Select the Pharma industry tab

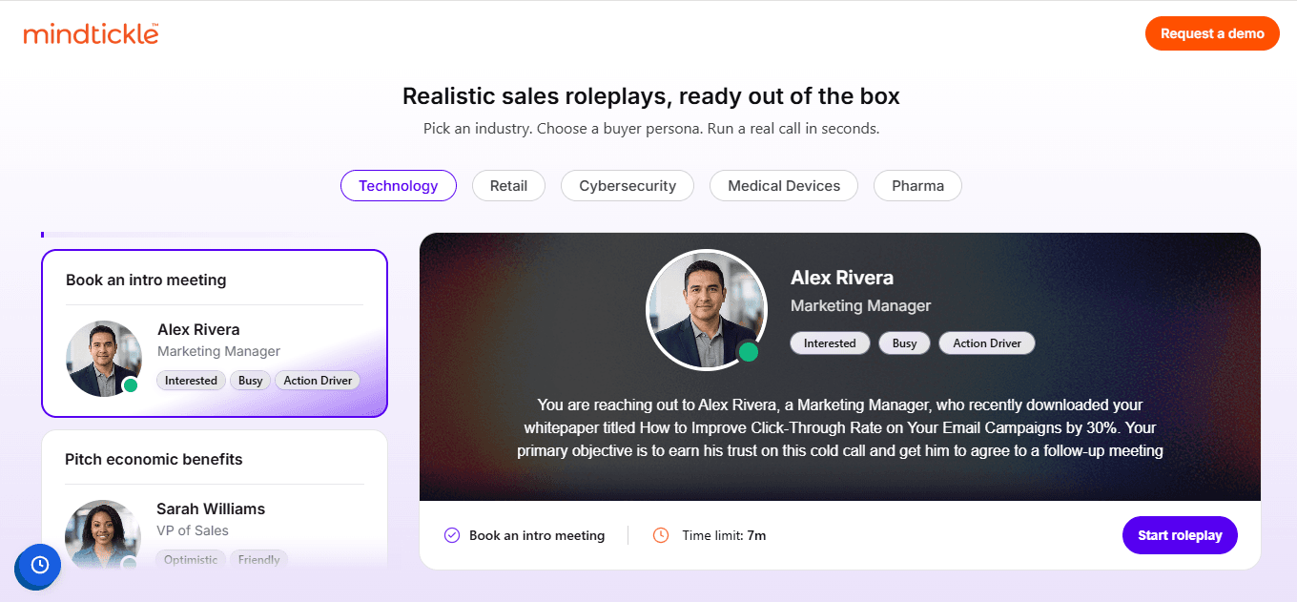917,186
